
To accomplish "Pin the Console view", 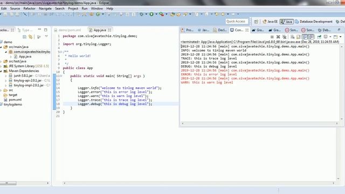I will [319, 37].
